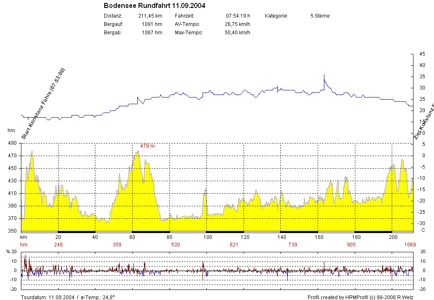The image size is (434, 300).
Task: Click the 100 km distance axis marker
Action: tap(207, 237)
